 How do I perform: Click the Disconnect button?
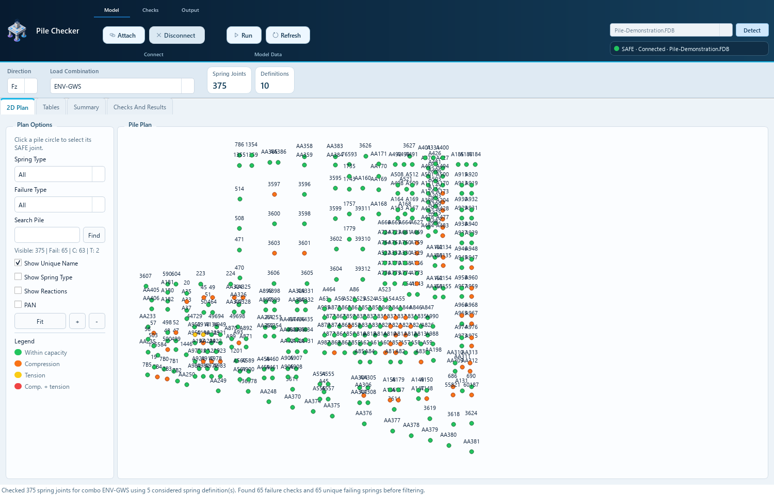click(x=176, y=35)
